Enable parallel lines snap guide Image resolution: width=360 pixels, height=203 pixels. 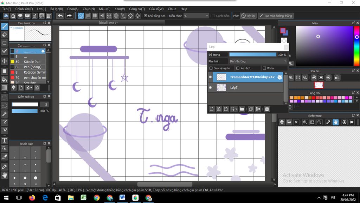pyautogui.click(x=88, y=16)
